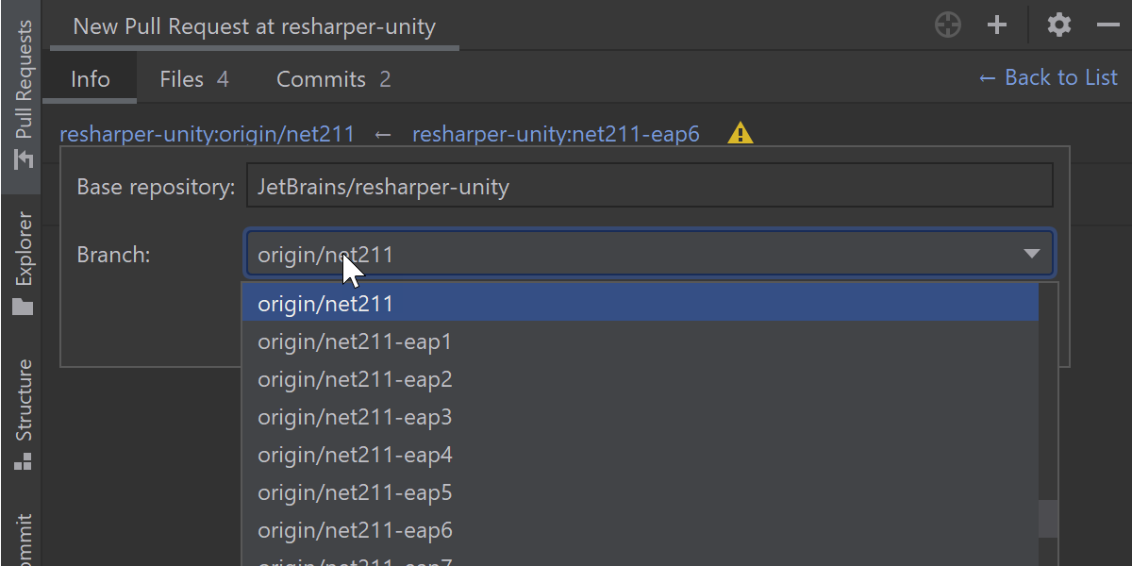This screenshot has width=1132, height=566.
Task: Choose origin/net211-eap5 from branch list
Action: [x=641, y=492]
